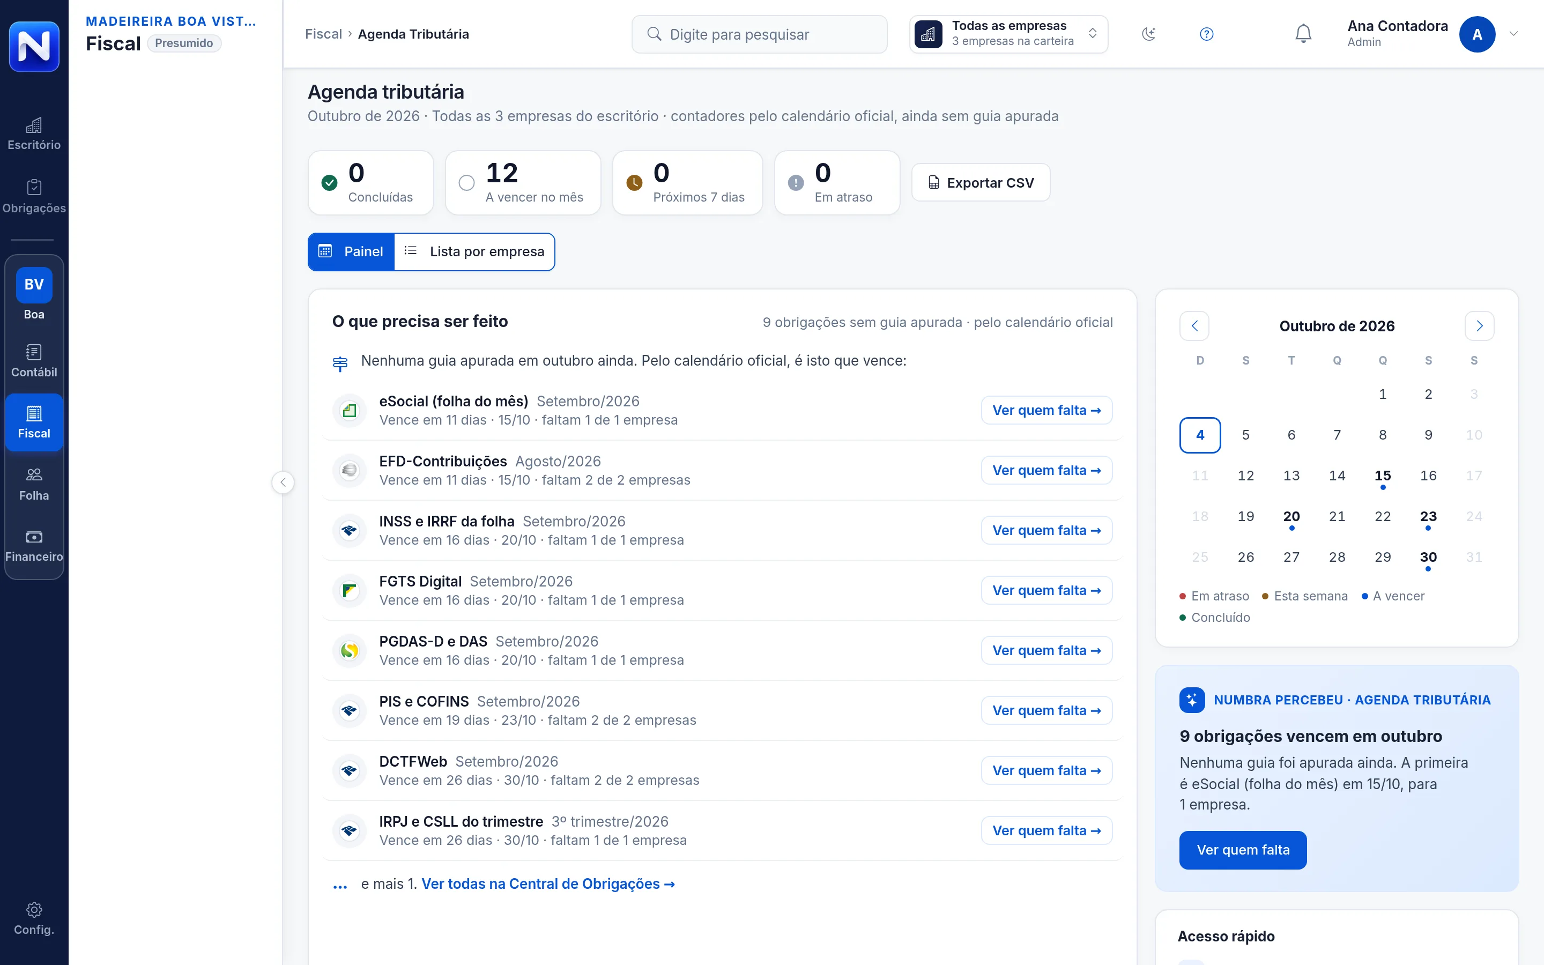Click the Numbra sparkle insight icon

point(1192,700)
